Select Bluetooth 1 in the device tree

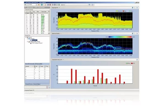coord(34,40)
